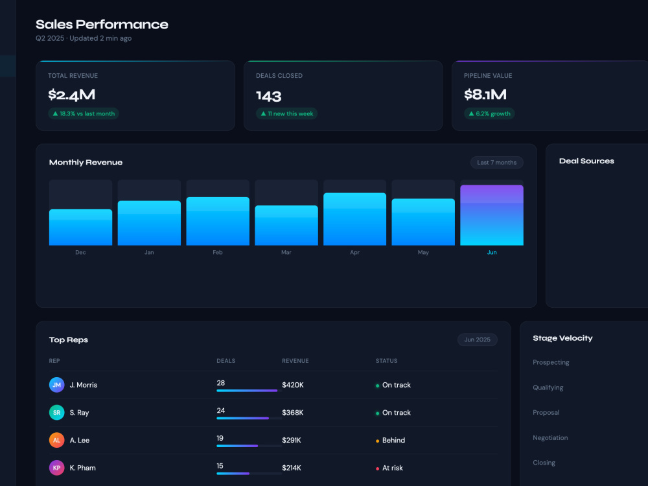Open the Total Revenue card
648x486 pixels.
pos(135,95)
